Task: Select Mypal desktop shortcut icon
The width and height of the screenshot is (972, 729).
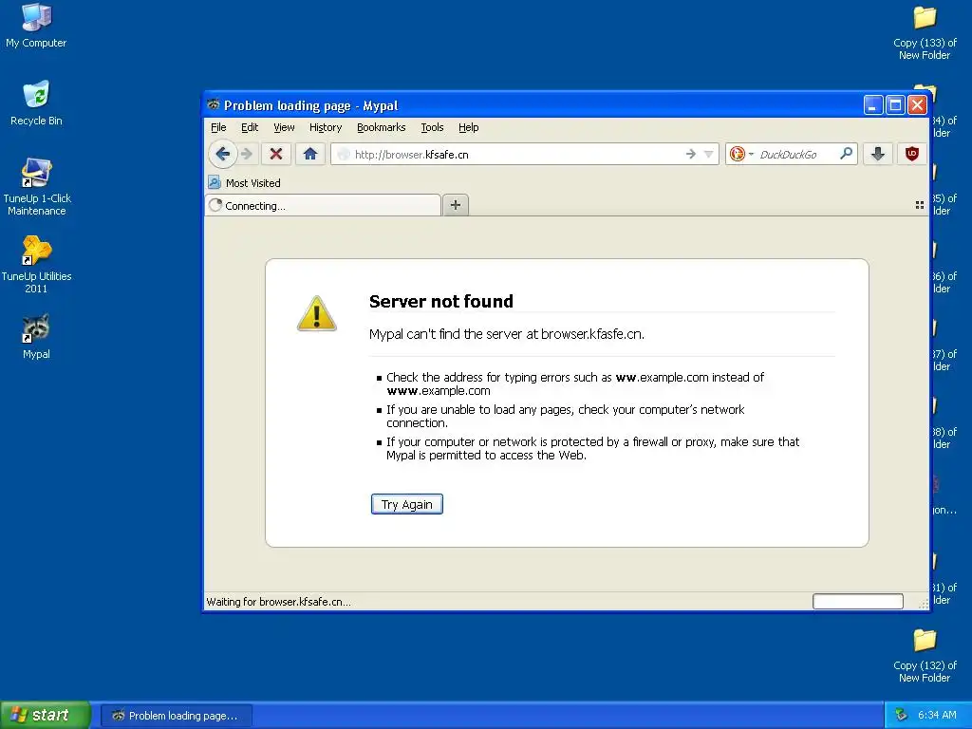Action: 36,337
